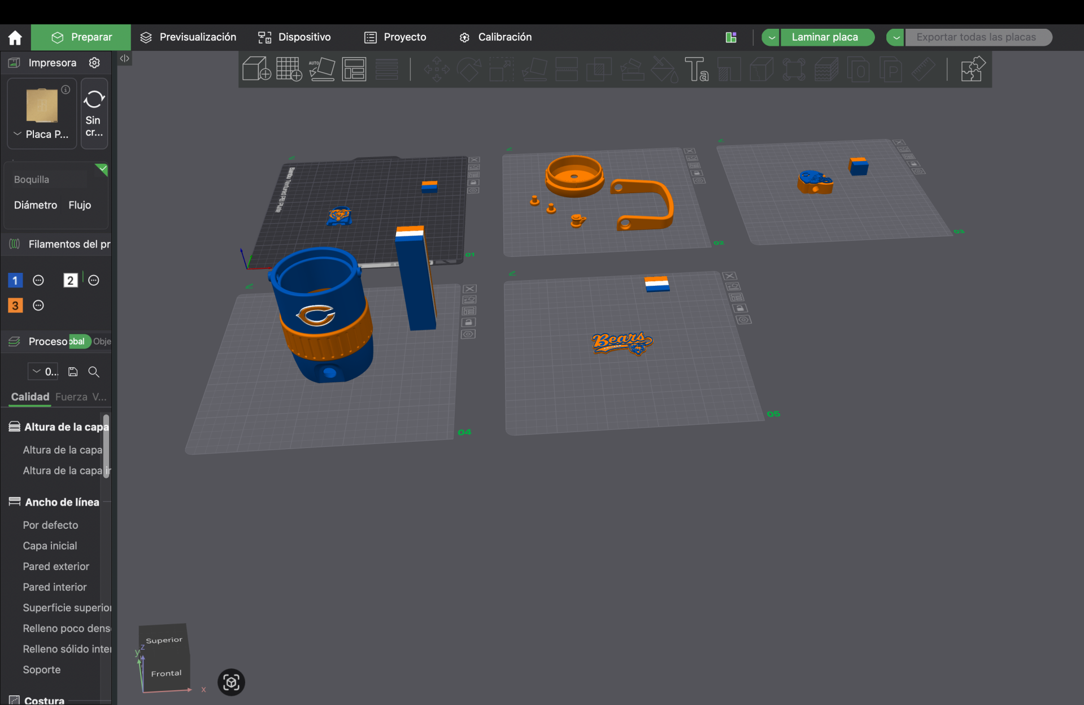Image resolution: width=1084 pixels, height=705 pixels.
Task: Toggle the green checkmark on Boquilla card
Action: point(102,169)
